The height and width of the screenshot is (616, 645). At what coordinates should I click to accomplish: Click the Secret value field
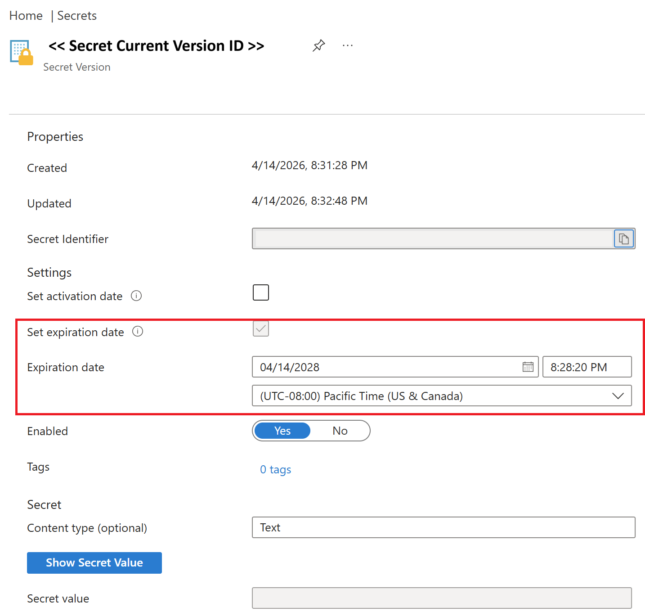coord(442,598)
